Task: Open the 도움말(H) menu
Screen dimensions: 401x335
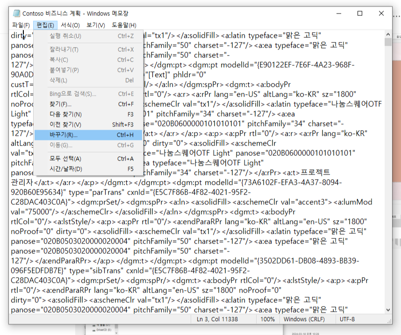Action: click(x=124, y=25)
